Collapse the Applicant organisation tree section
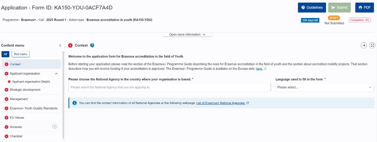377x142 pixels. [56, 74]
